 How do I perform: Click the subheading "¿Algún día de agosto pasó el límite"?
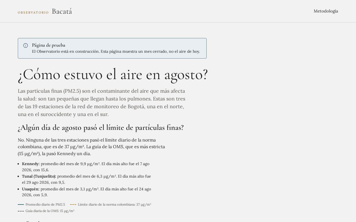[x=101, y=128]
